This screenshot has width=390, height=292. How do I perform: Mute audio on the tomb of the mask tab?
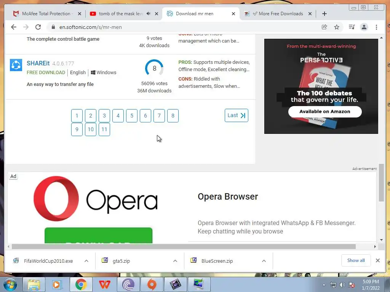pos(149,14)
